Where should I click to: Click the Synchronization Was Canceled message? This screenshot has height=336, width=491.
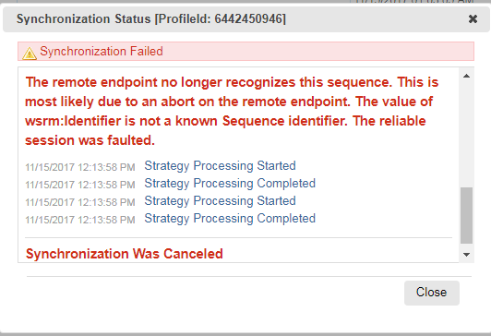point(125,254)
